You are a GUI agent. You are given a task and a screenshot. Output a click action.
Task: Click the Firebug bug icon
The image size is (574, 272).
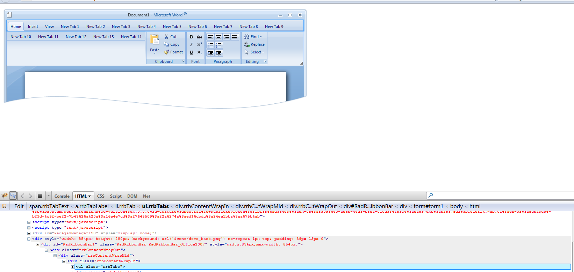coord(5,196)
